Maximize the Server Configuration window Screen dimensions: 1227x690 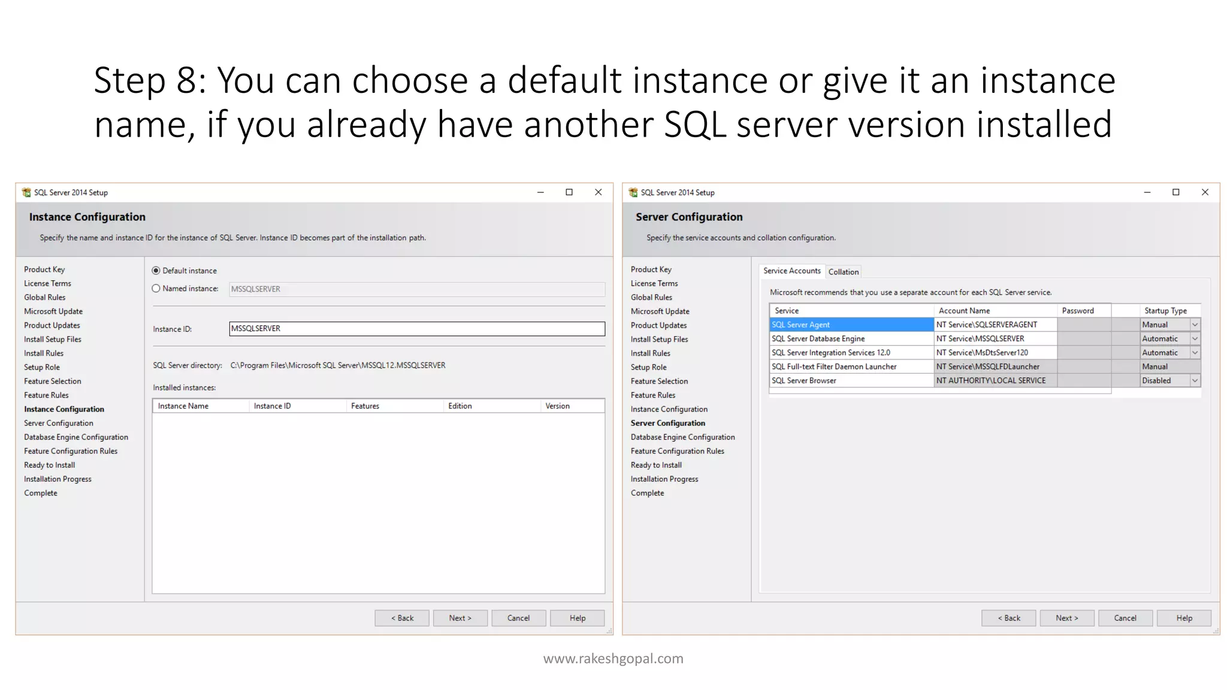(x=1176, y=192)
